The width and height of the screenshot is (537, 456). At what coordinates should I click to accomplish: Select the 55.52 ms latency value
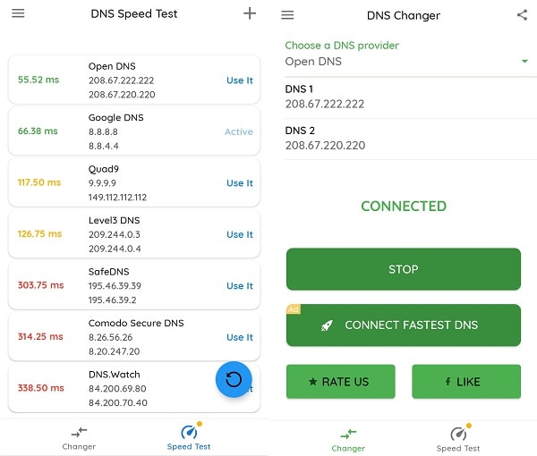[38, 80]
